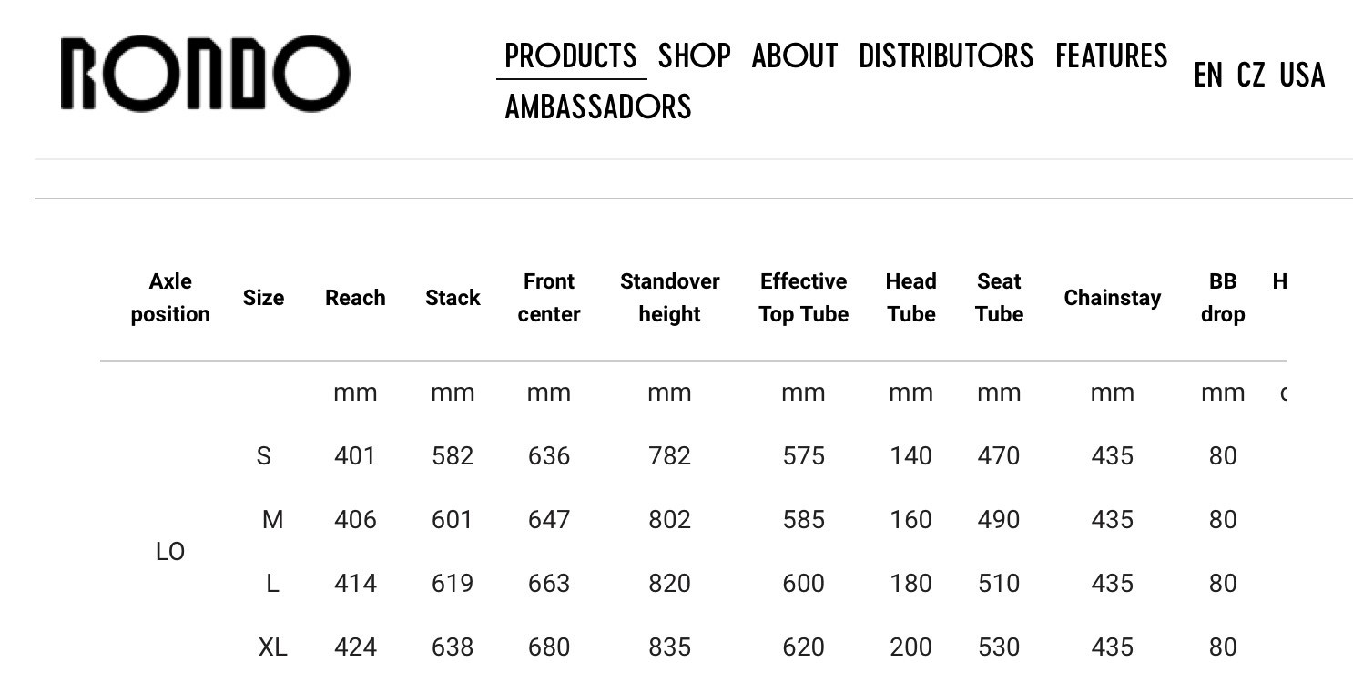Screen dimensions: 1353x683
Task: Click the Chainstay column header
Action: click(1112, 298)
